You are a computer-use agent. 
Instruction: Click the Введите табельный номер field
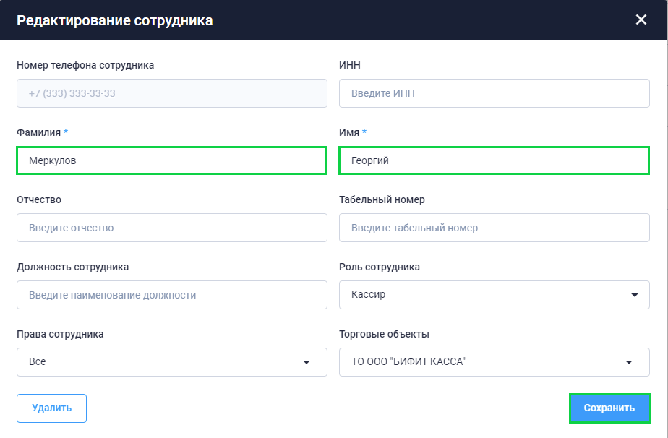point(494,228)
